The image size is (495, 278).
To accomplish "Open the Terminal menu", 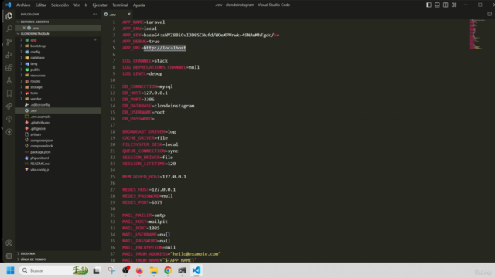I will (120, 5).
